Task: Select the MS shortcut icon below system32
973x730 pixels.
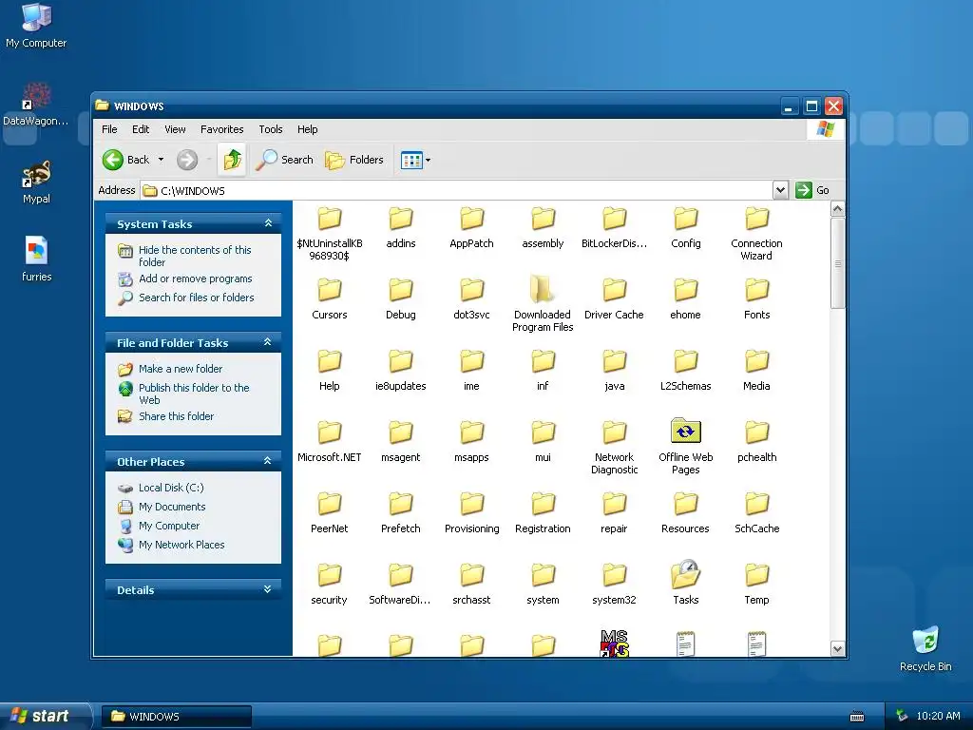Action: pyautogui.click(x=614, y=644)
